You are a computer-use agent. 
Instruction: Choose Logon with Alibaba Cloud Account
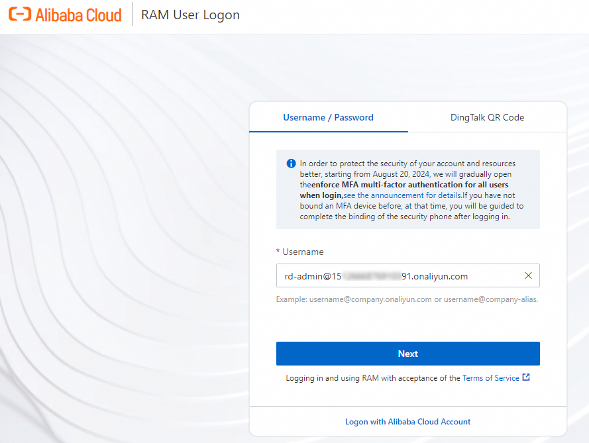[407, 422]
